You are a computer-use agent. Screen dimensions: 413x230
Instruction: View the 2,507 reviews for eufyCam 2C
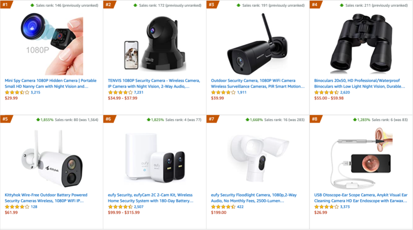139,207
